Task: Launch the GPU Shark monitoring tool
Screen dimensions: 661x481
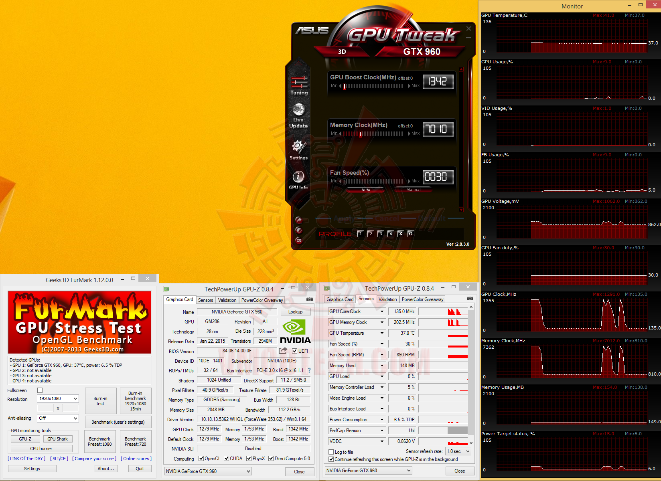Action: tap(58, 439)
